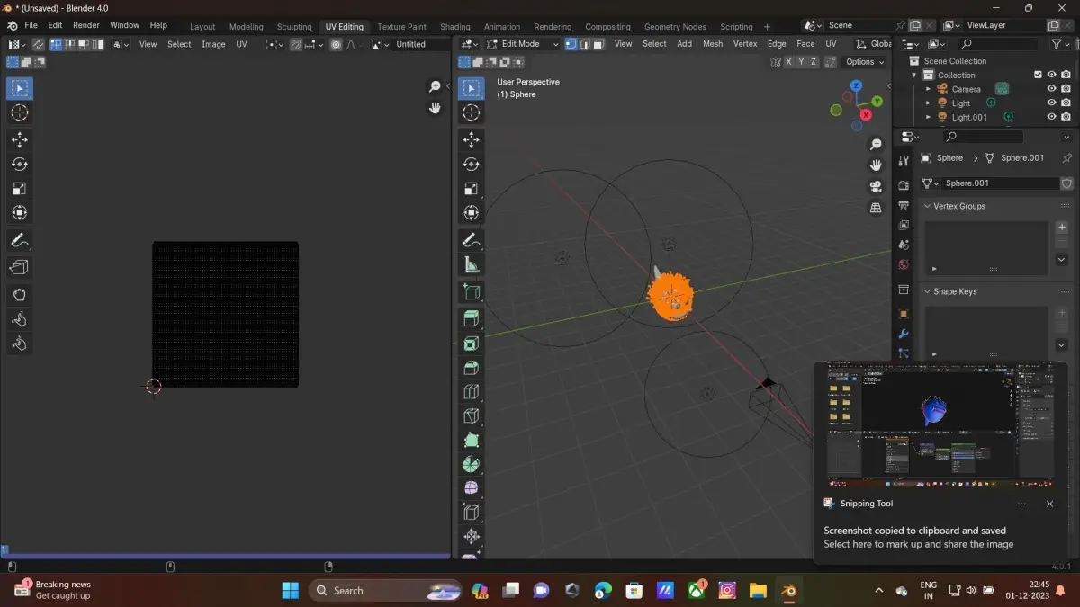Select the Measure tool in 3D viewport
This screenshot has width=1080, height=607.
pos(471,265)
